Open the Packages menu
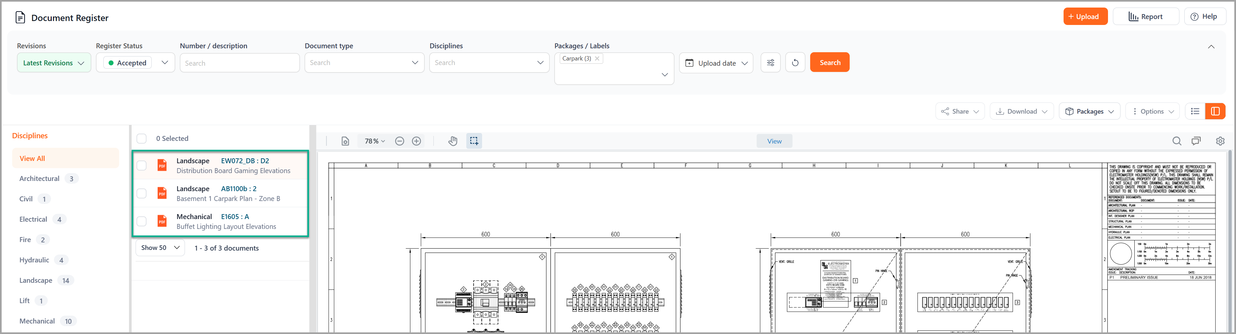This screenshot has height=334, width=1236. pos(1089,111)
